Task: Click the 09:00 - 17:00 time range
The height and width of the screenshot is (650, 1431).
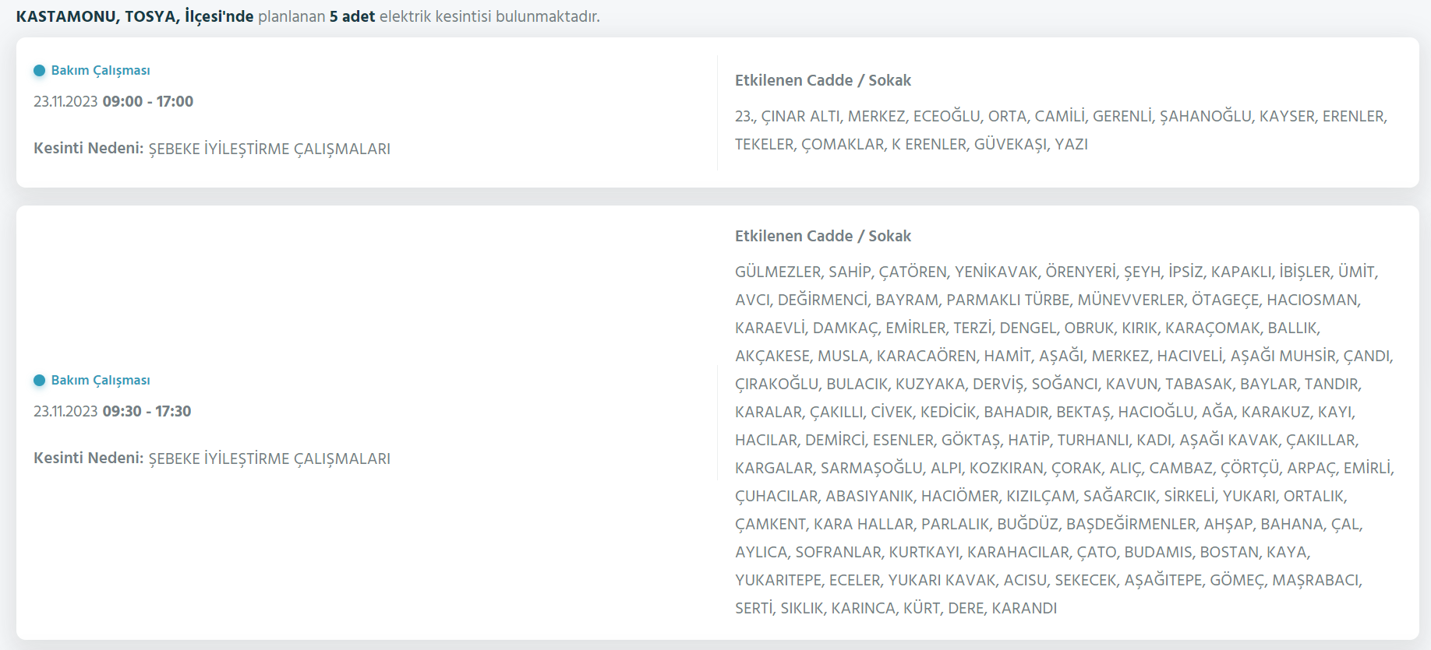Action: (x=148, y=102)
